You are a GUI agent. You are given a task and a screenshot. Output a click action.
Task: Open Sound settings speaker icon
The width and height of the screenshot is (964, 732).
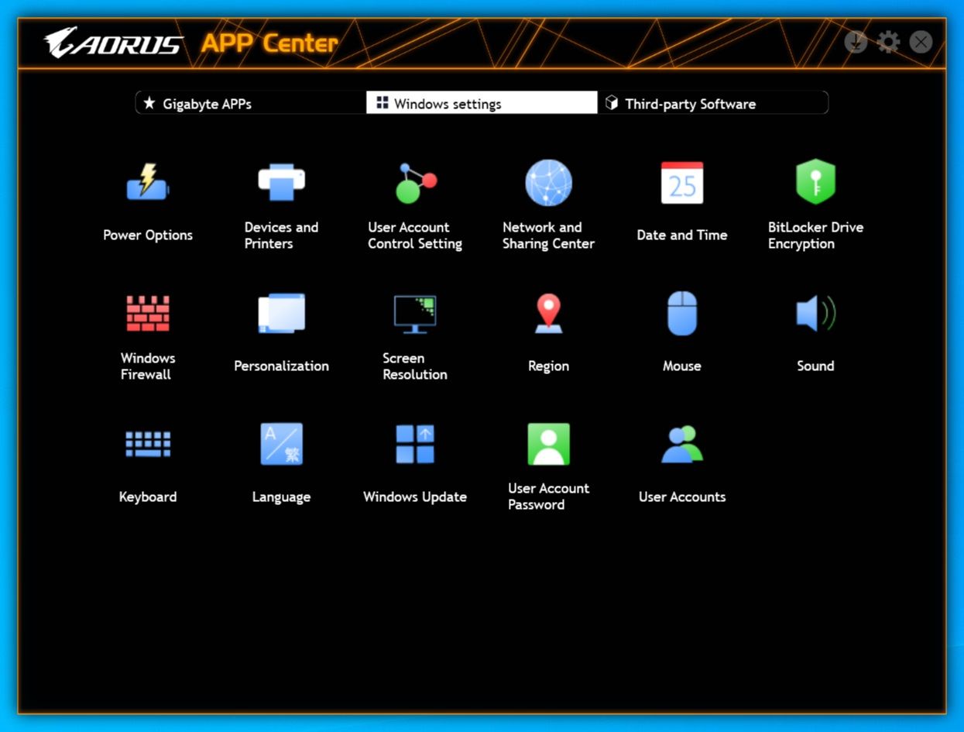pyautogui.click(x=815, y=314)
